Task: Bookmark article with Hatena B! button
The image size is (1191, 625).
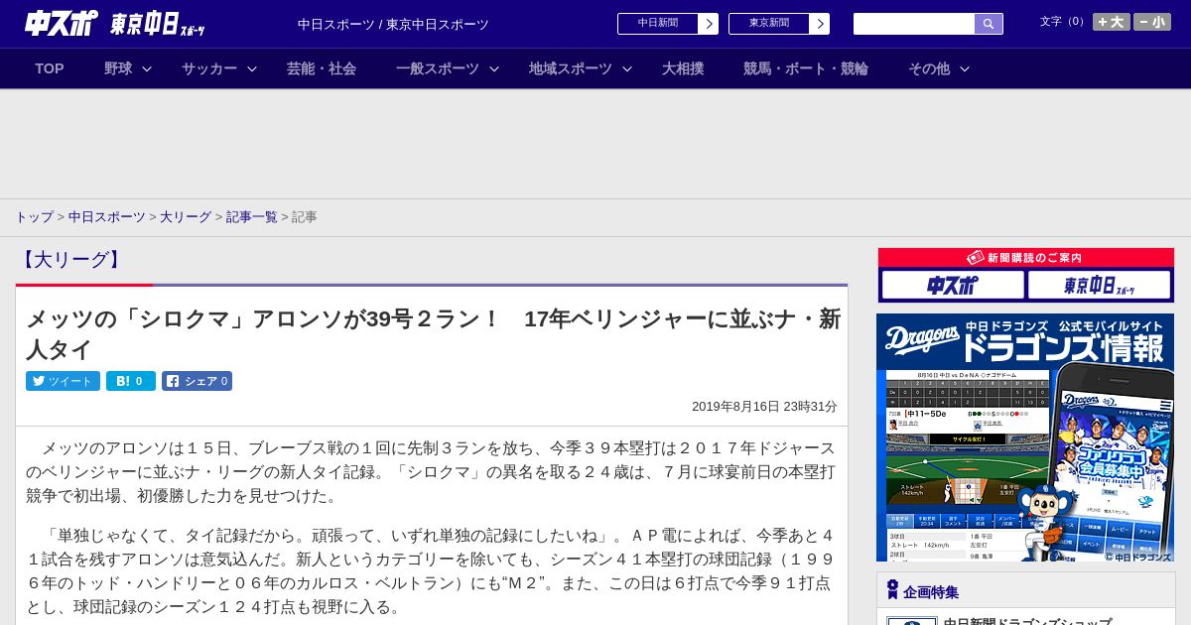Action: click(131, 381)
